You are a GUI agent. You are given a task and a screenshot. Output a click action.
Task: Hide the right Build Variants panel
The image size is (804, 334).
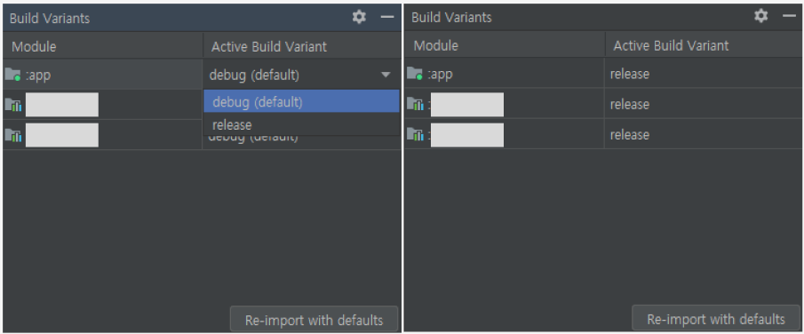coord(789,16)
